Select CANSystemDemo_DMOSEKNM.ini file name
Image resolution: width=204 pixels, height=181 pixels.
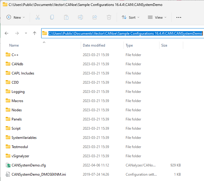coord(39,174)
